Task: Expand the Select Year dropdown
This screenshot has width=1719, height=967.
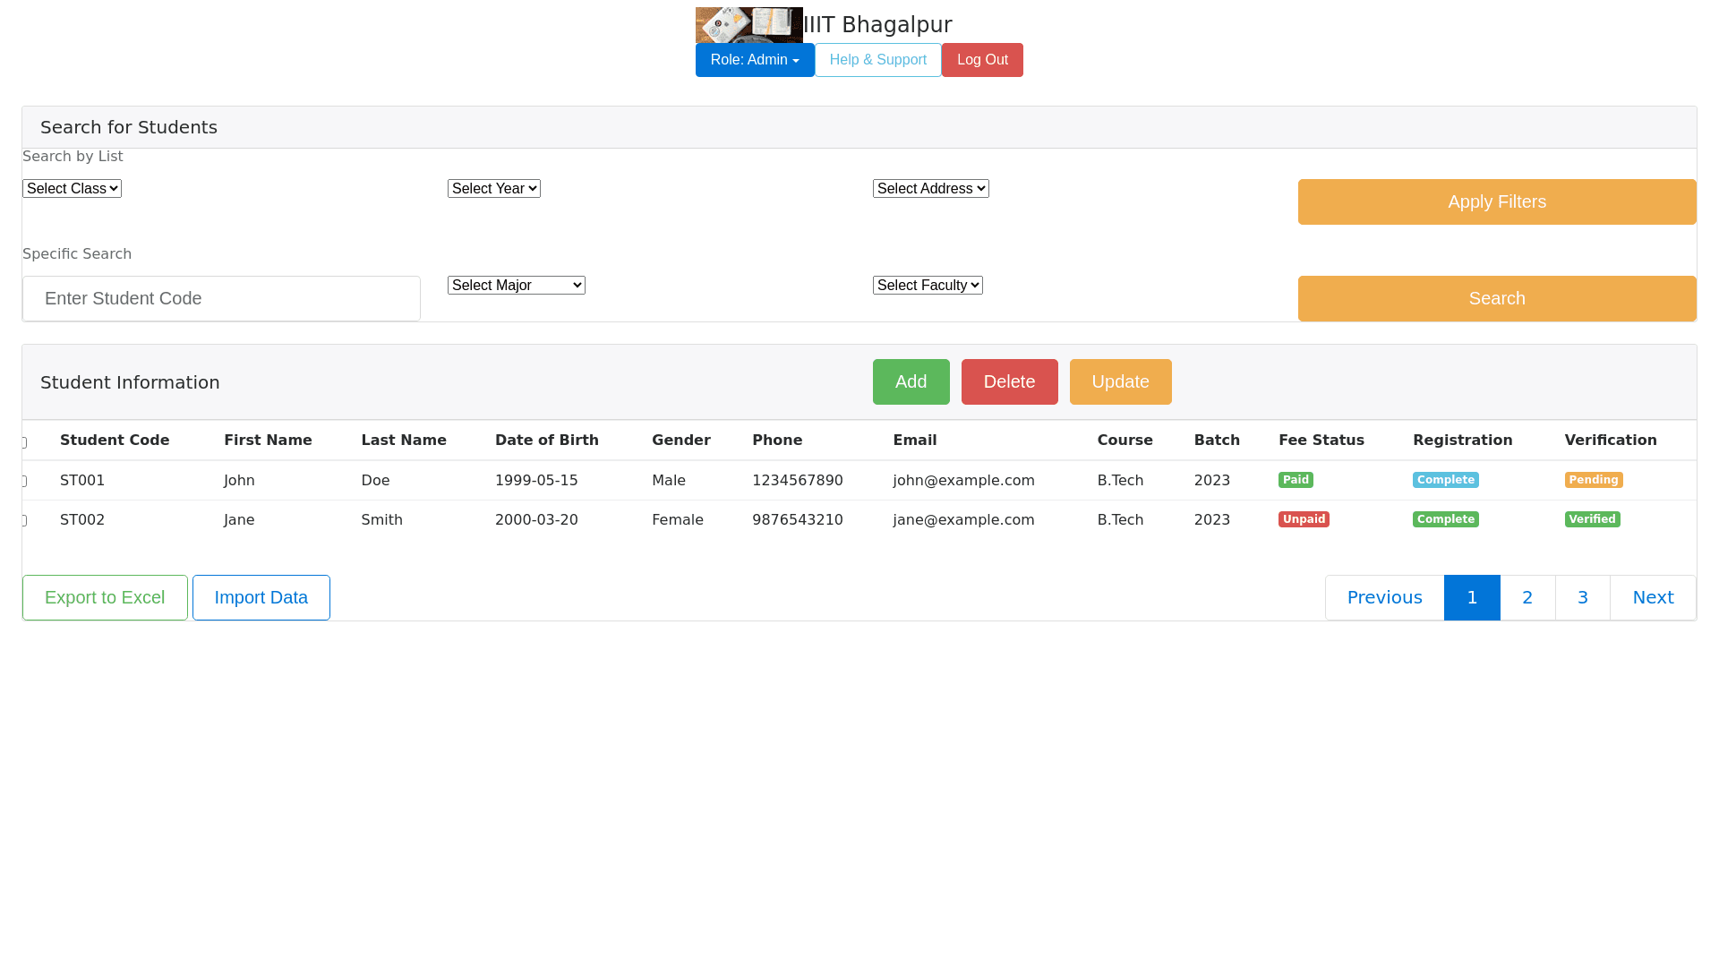Action: [494, 189]
